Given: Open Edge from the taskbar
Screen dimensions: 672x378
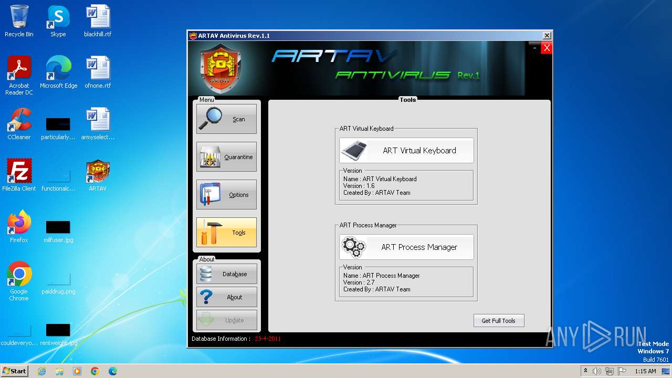Looking at the screenshot, I should (x=113, y=371).
